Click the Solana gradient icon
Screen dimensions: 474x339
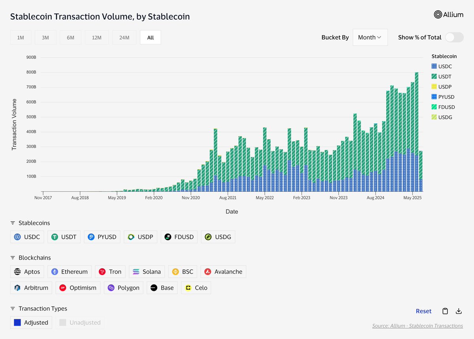click(x=136, y=272)
